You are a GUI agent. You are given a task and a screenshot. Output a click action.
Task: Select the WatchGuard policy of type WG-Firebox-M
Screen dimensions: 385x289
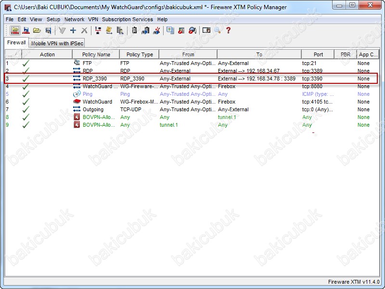point(97,102)
